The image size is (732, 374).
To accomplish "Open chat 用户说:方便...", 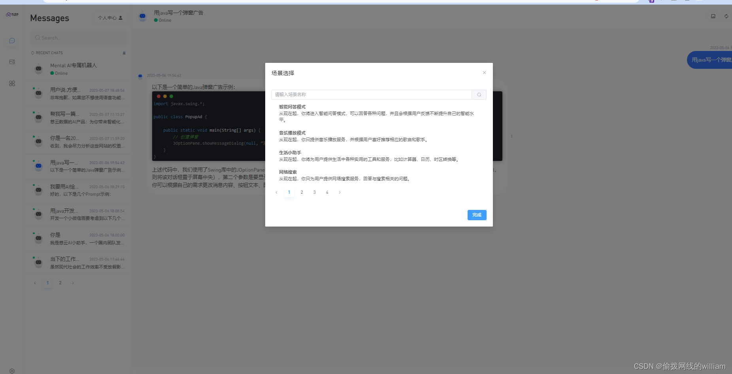I will tap(79, 93).
